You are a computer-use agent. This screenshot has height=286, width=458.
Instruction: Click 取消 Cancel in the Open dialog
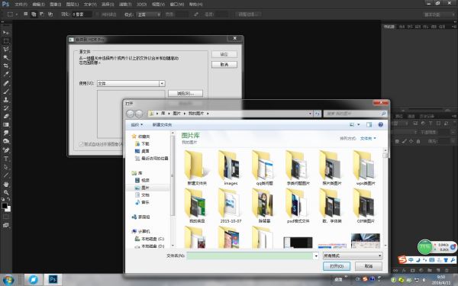pyautogui.click(x=369, y=266)
